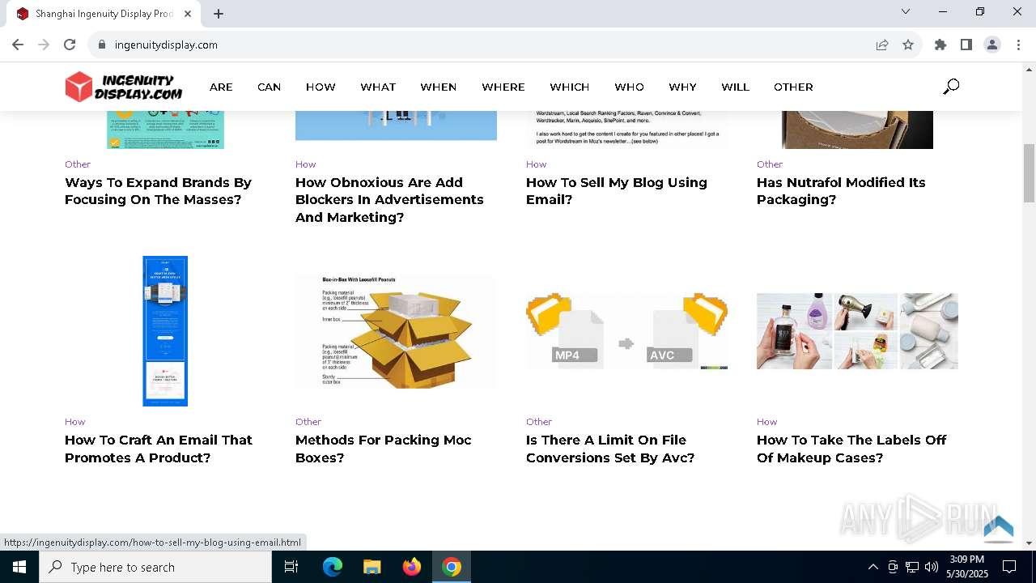Go back with the browser back arrow
Viewport: 1036px width, 583px height.
(x=18, y=45)
